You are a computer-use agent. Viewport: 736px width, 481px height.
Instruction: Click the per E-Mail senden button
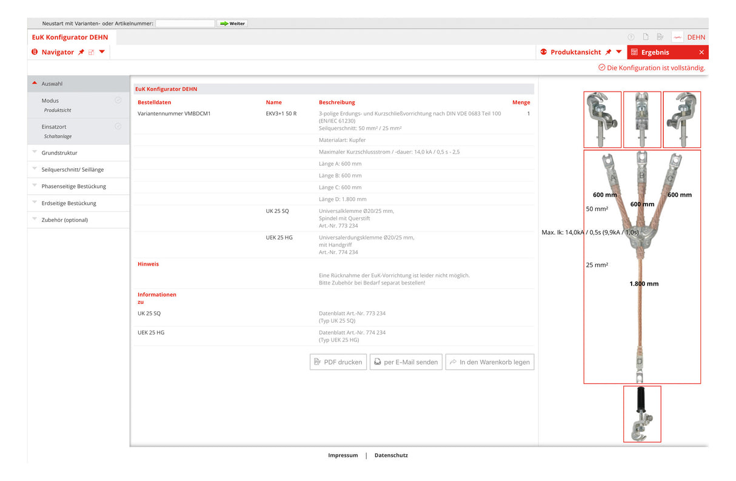406,362
